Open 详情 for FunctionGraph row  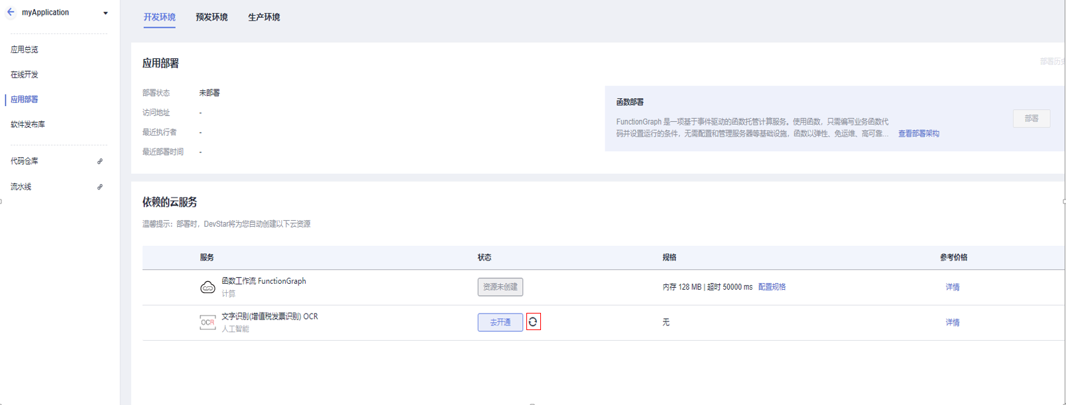pyautogui.click(x=953, y=287)
